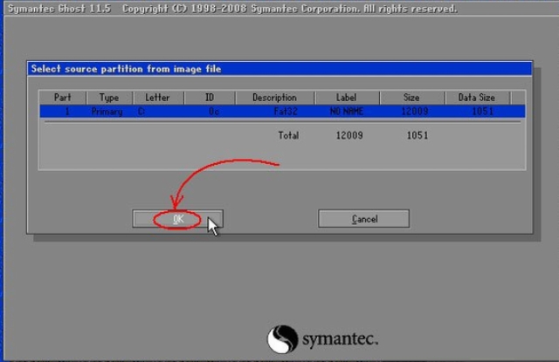Click the Letter column header
This screenshot has width=559, height=362.
157,98
